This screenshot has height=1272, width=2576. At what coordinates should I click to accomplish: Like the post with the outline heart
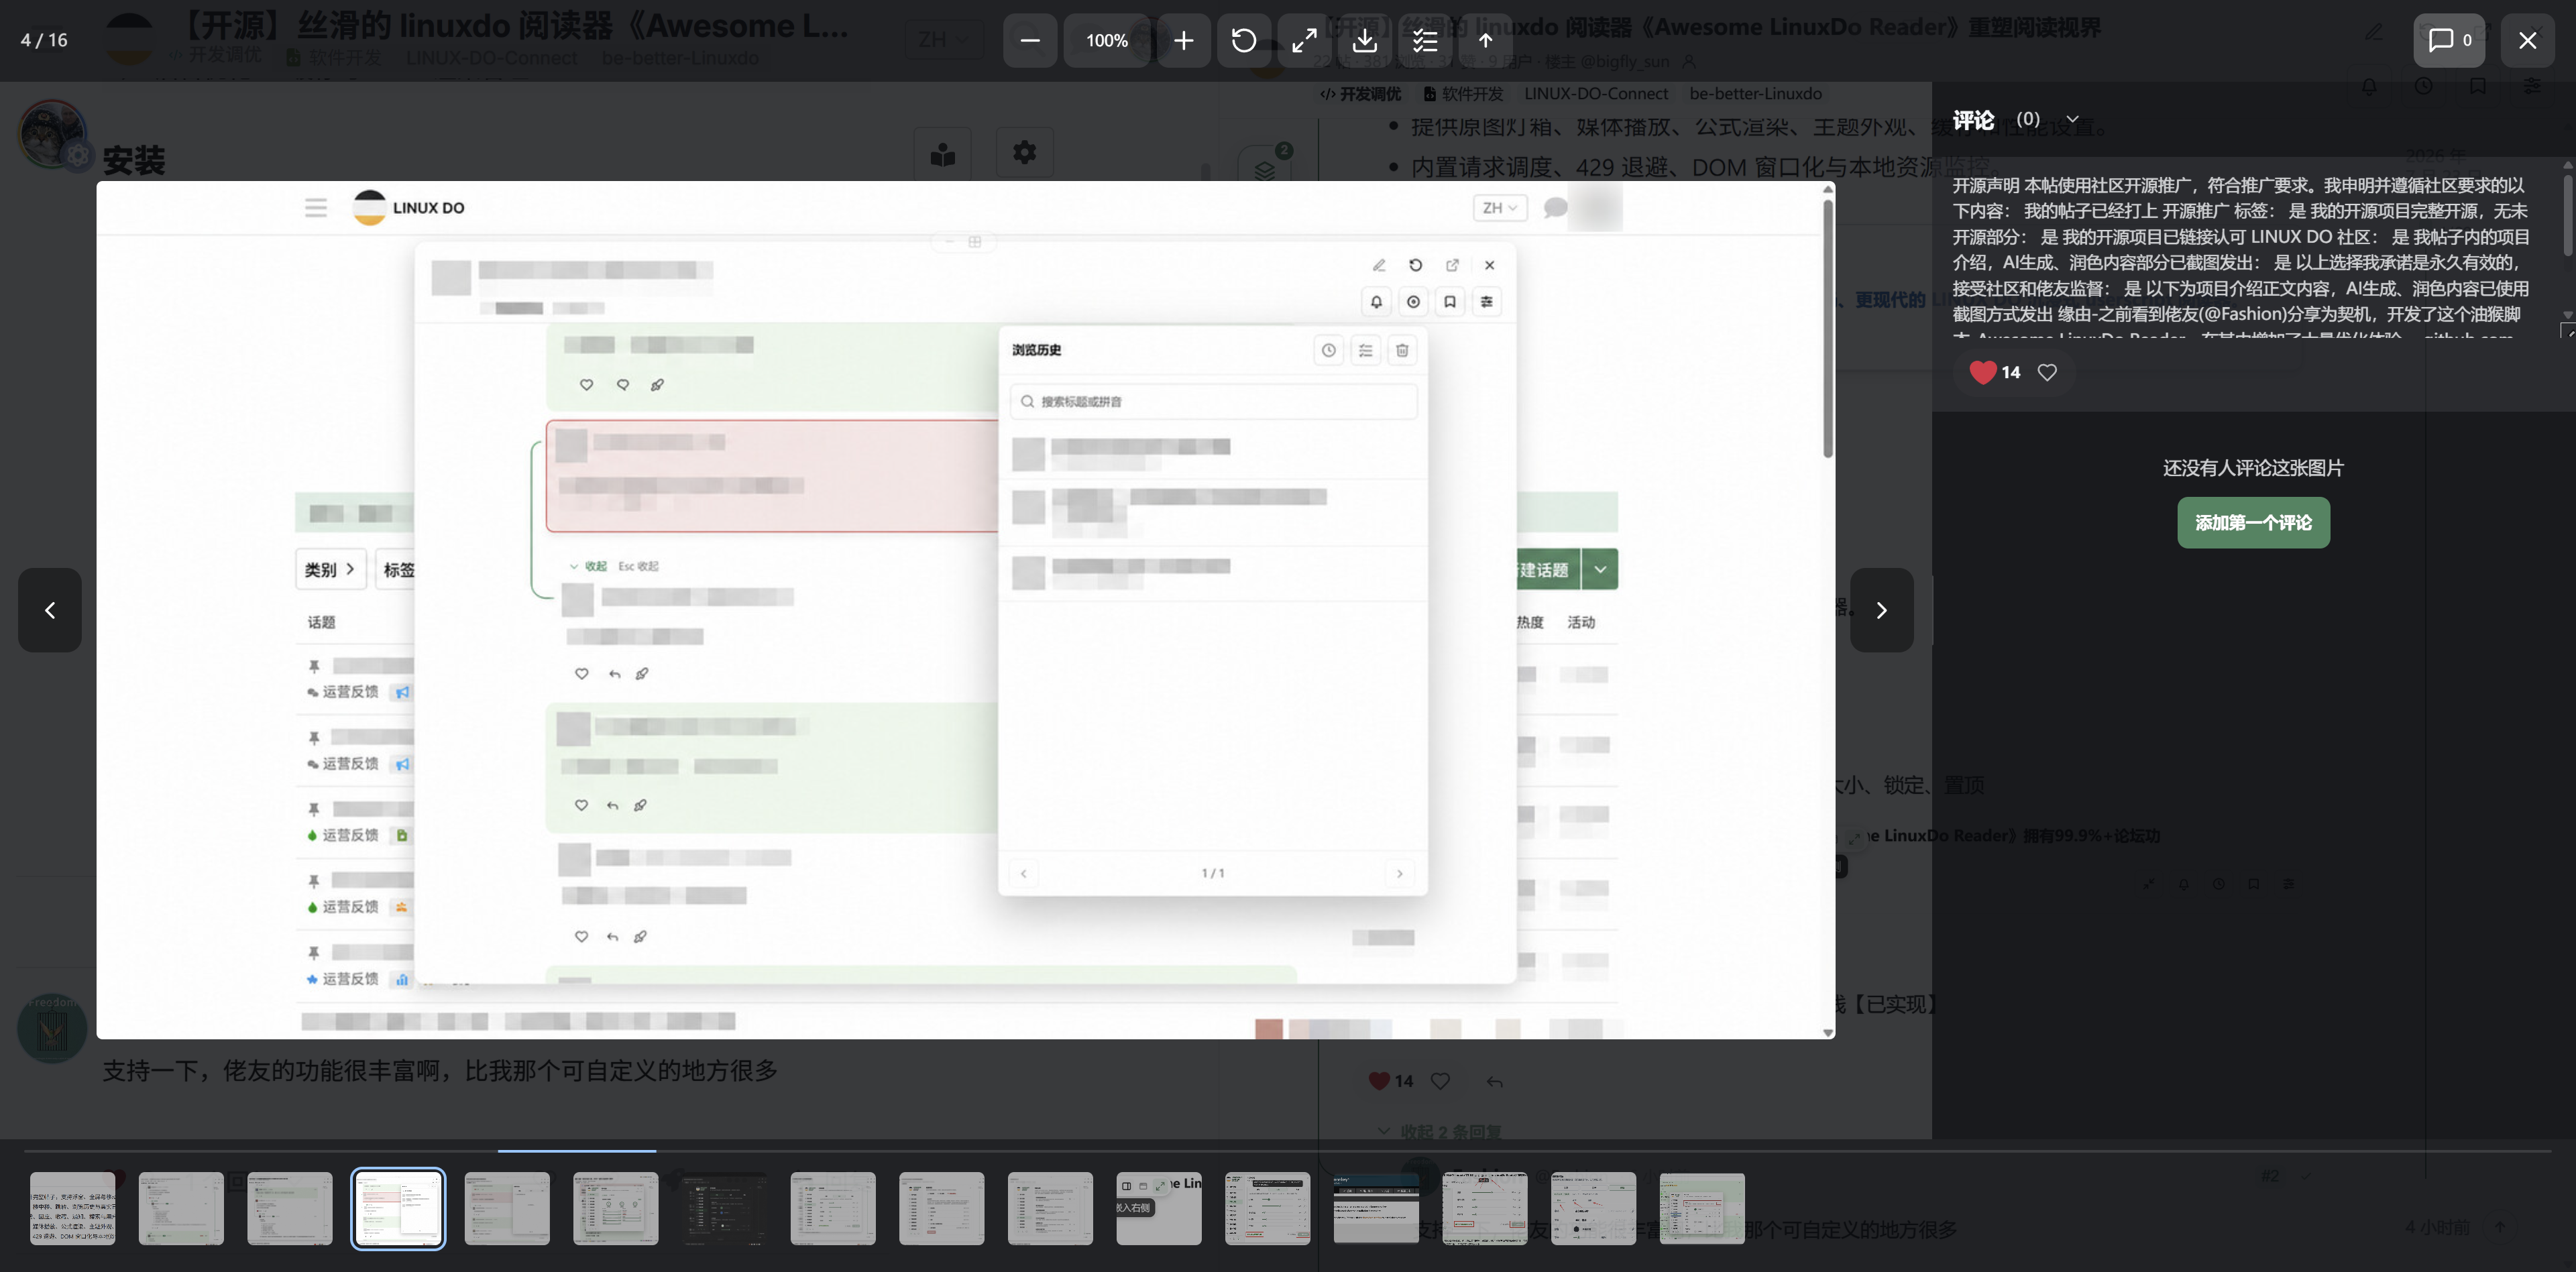pos(2047,372)
